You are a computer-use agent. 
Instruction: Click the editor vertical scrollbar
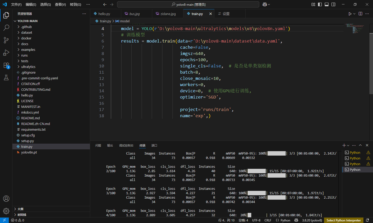coord(371,64)
